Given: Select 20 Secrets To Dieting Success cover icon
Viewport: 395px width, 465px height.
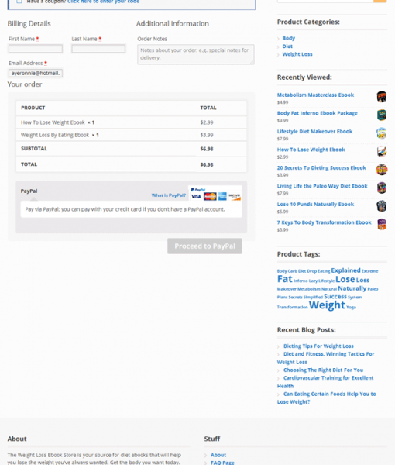Looking at the screenshot, I should pos(382,170).
